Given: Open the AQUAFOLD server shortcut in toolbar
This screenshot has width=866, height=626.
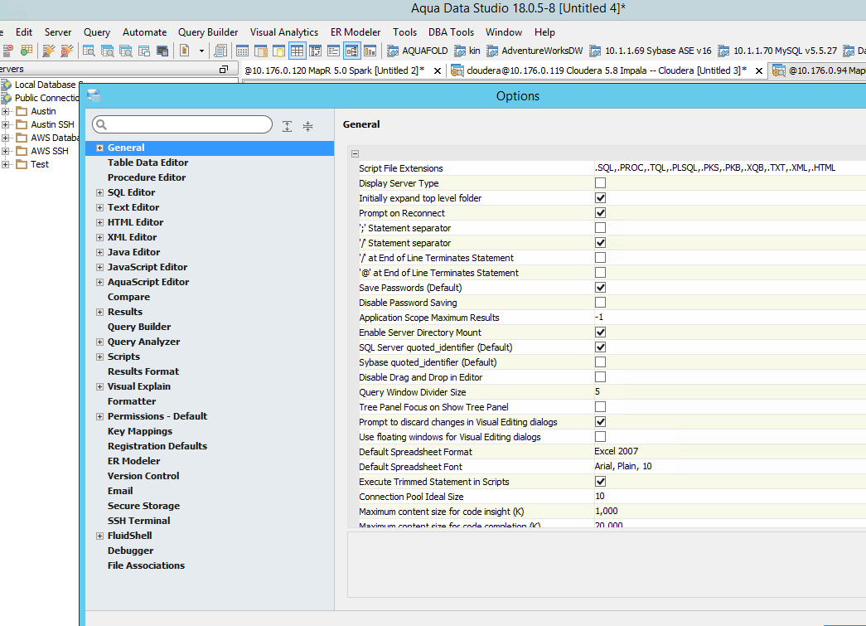Looking at the screenshot, I should click(418, 51).
